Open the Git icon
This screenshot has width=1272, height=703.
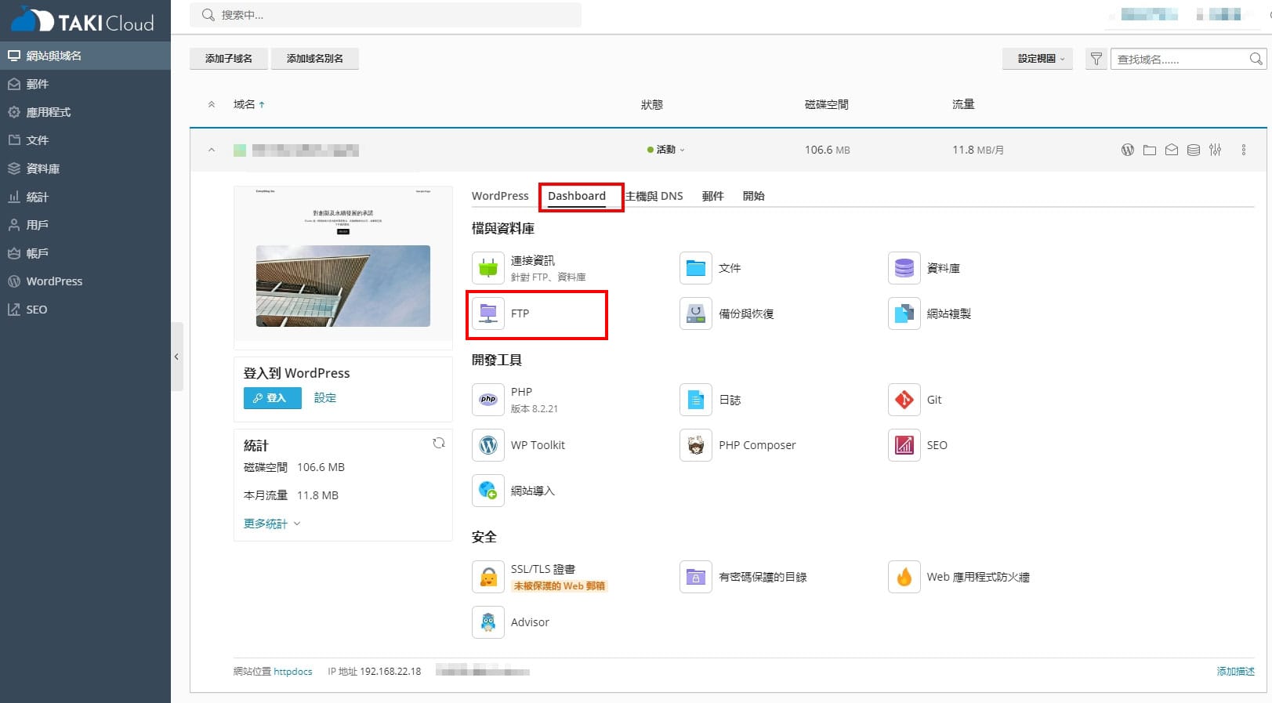(904, 400)
